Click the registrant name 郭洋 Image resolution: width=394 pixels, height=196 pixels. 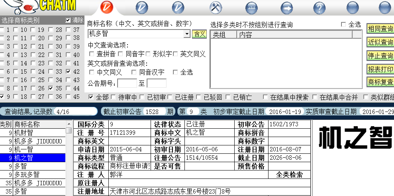[116, 174]
